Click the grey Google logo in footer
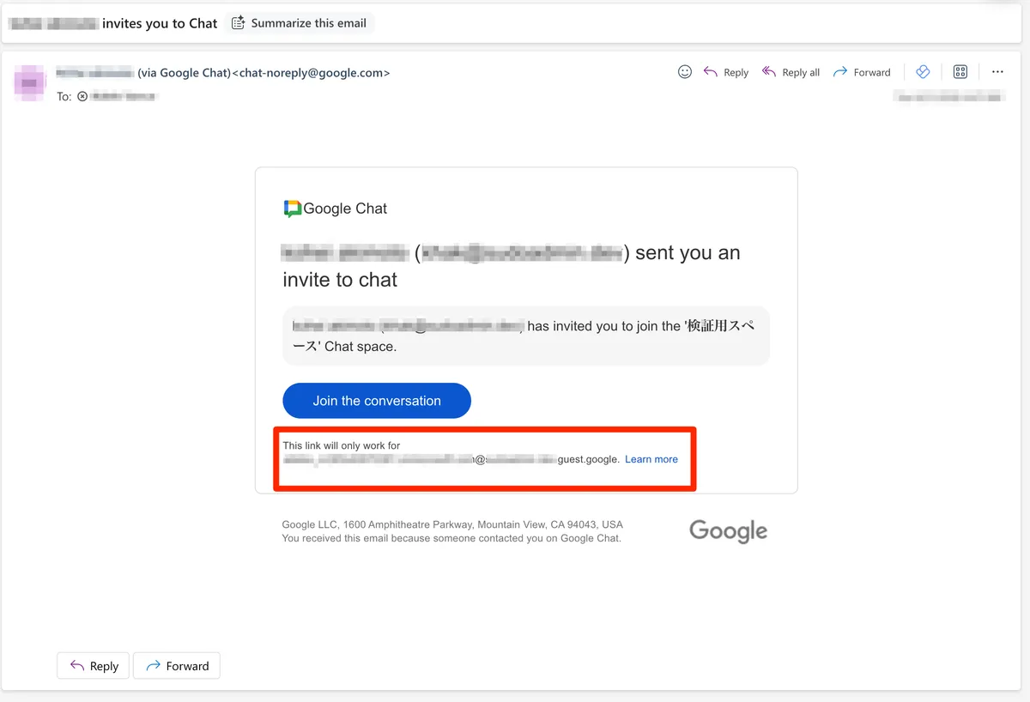This screenshot has height=702, width=1030. (728, 531)
